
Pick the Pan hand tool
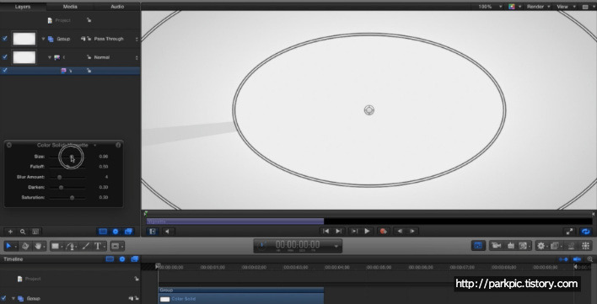click(38, 246)
